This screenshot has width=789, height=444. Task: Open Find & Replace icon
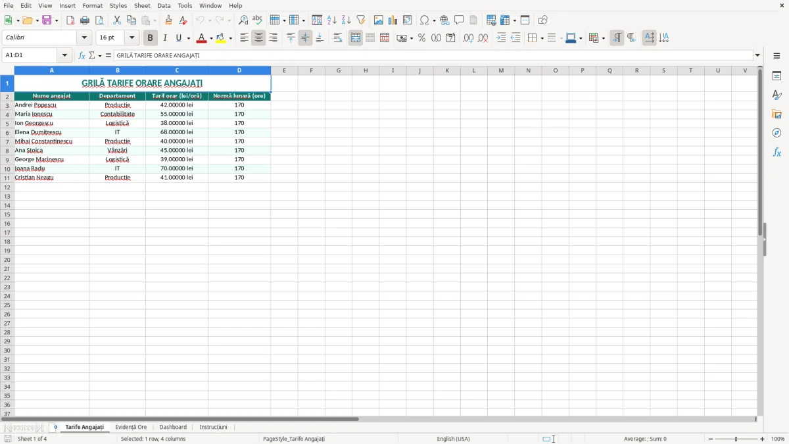(x=243, y=20)
